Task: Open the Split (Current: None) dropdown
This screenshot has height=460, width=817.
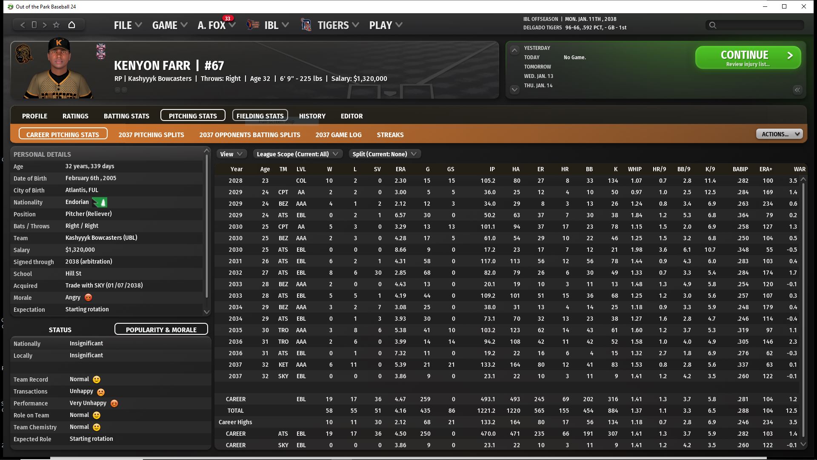Action: click(384, 154)
